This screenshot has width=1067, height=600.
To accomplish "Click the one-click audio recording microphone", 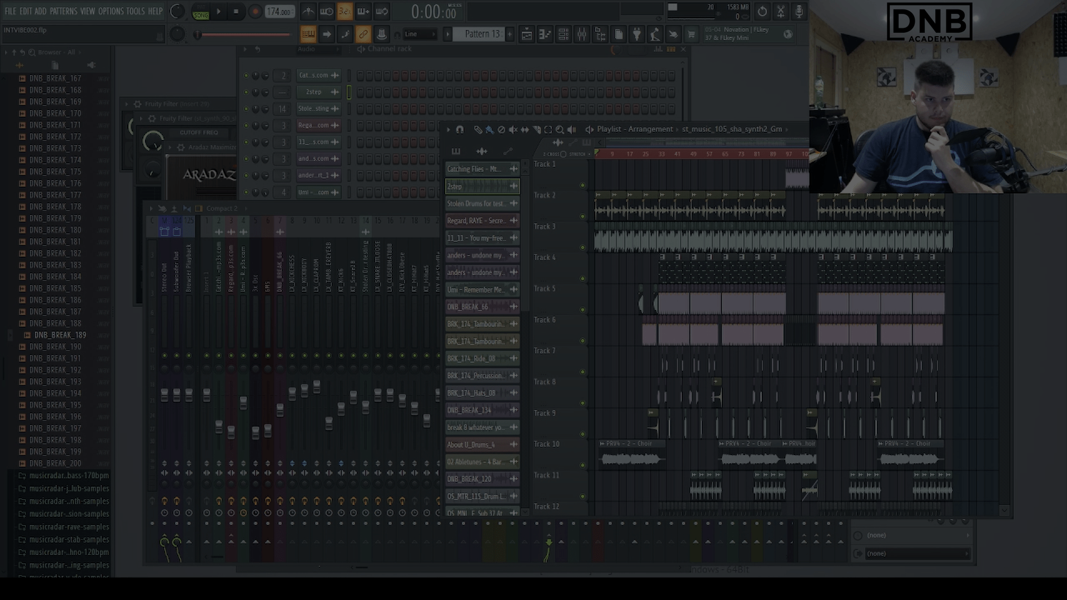I will (x=799, y=11).
